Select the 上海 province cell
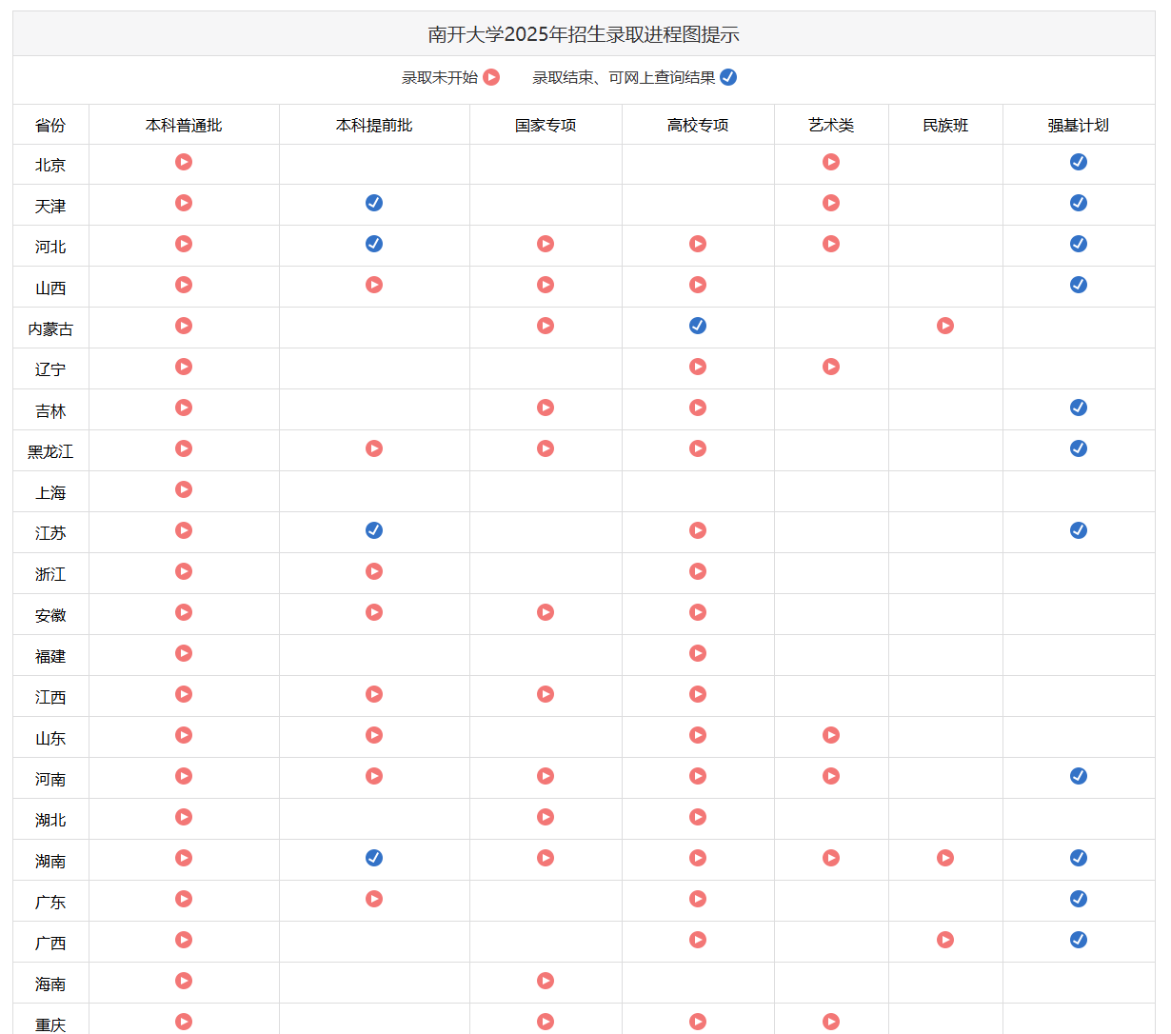The width and height of the screenshot is (1171, 1034). coord(50,492)
